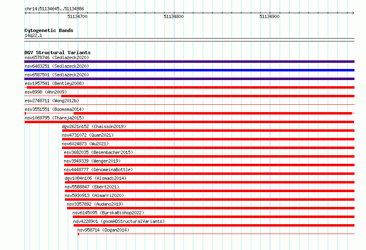Select the nsv958714 (Dogan2014) label
366x250 pixels.
tap(103, 230)
